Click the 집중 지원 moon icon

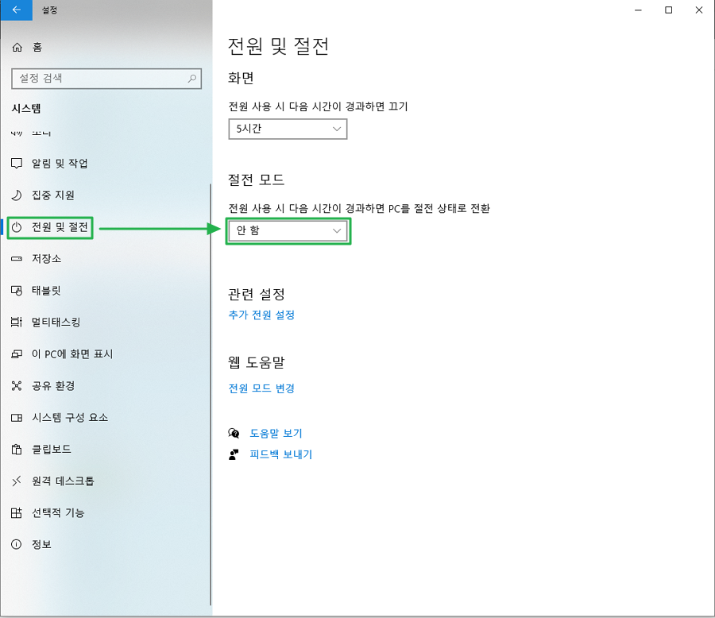click(x=17, y=195)
